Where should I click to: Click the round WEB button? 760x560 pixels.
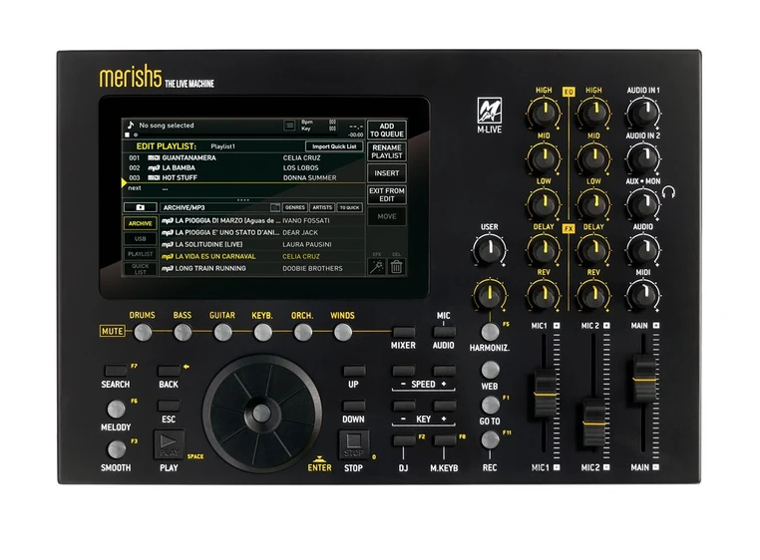pyautogui.click(x=490, y=370)
